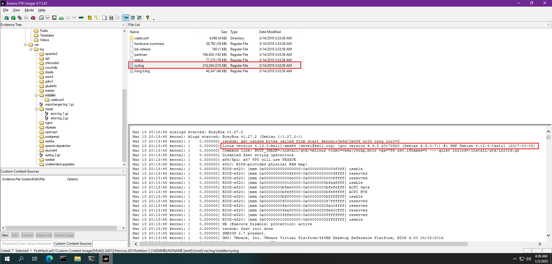Click the greyed Export Disk Image icon

[x=48, y=18]
